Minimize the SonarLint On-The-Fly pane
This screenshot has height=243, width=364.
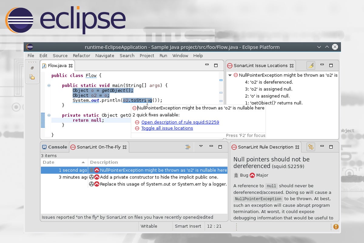click(x=211, y=146)
